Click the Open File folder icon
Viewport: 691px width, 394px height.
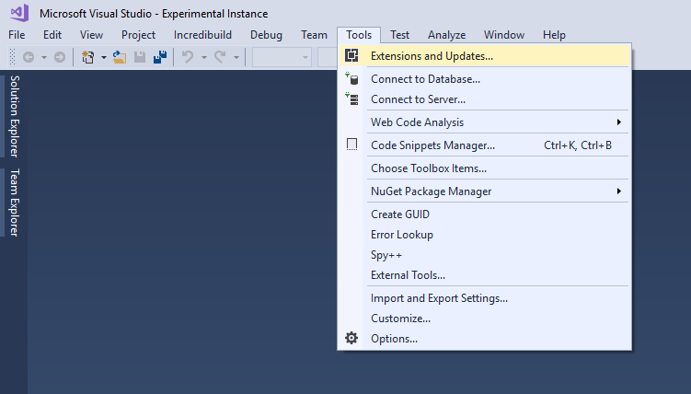[119, 57]
